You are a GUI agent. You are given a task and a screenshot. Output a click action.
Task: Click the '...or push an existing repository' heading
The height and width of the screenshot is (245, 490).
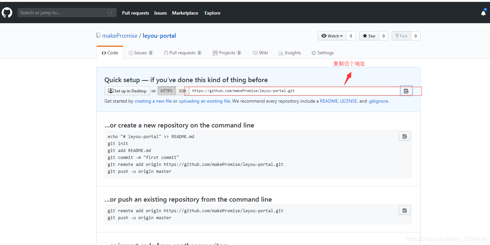188,199
